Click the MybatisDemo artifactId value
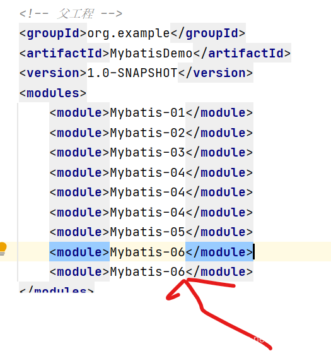Image resolution: width=331 pixels, height=351 pixels. point(151,53)
